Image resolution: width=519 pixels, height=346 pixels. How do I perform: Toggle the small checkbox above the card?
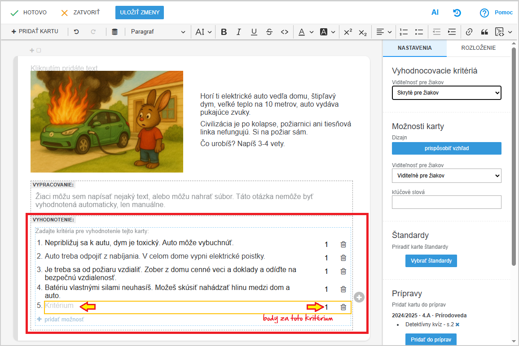(39, 50)
